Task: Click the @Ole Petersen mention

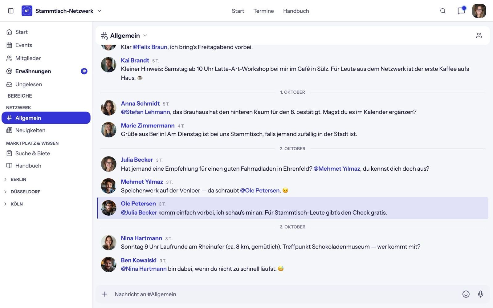Action: click(260, 190)
